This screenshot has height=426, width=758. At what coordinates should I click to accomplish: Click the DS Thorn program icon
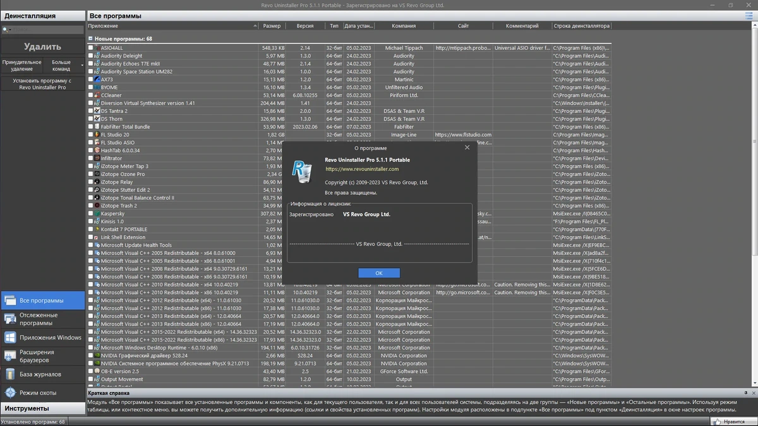tap(97, 119)
